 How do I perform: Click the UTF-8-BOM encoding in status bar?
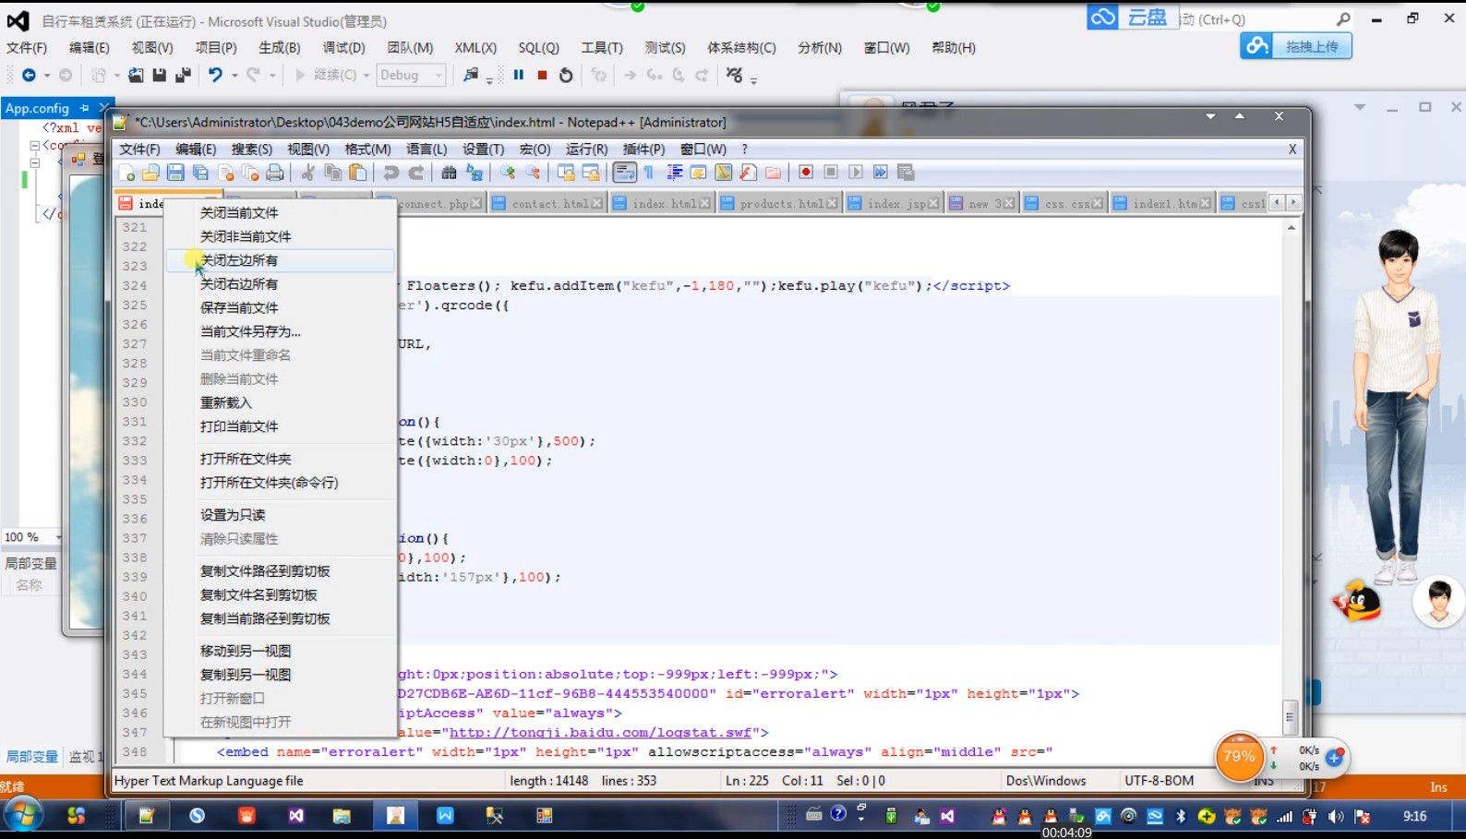click(x=1159, y=781)
